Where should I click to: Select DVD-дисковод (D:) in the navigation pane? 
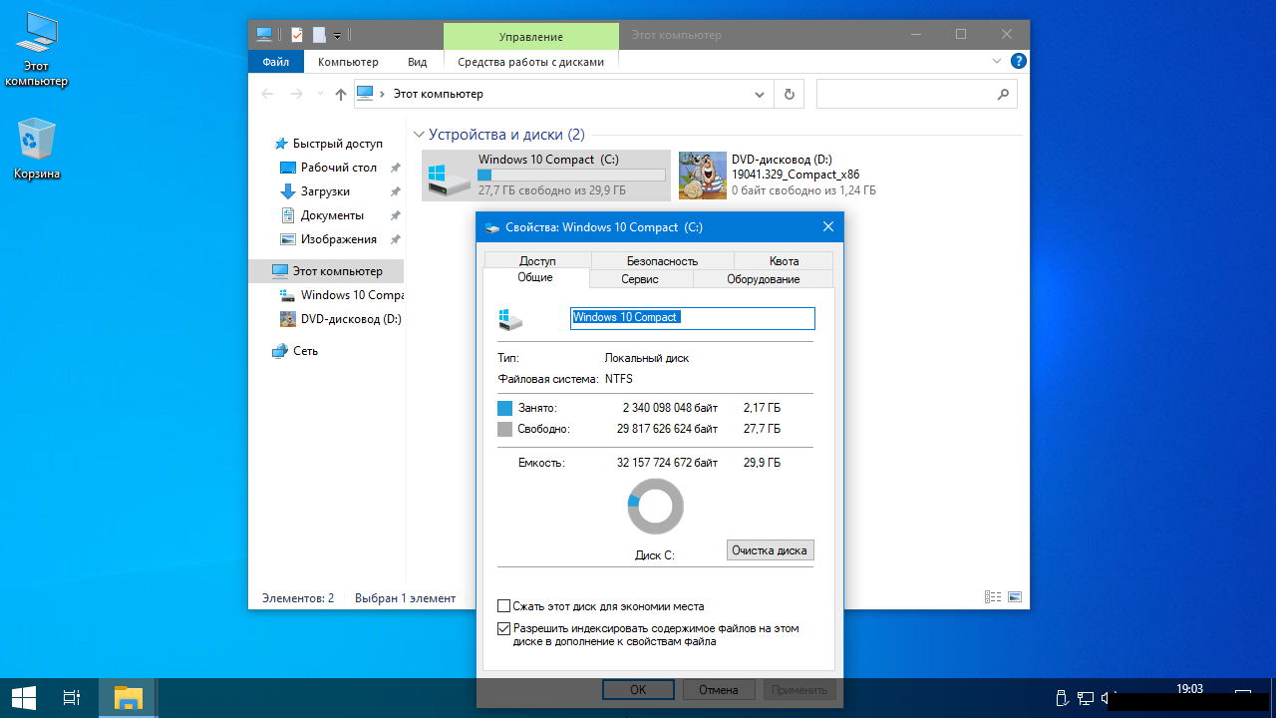point(341,319)
